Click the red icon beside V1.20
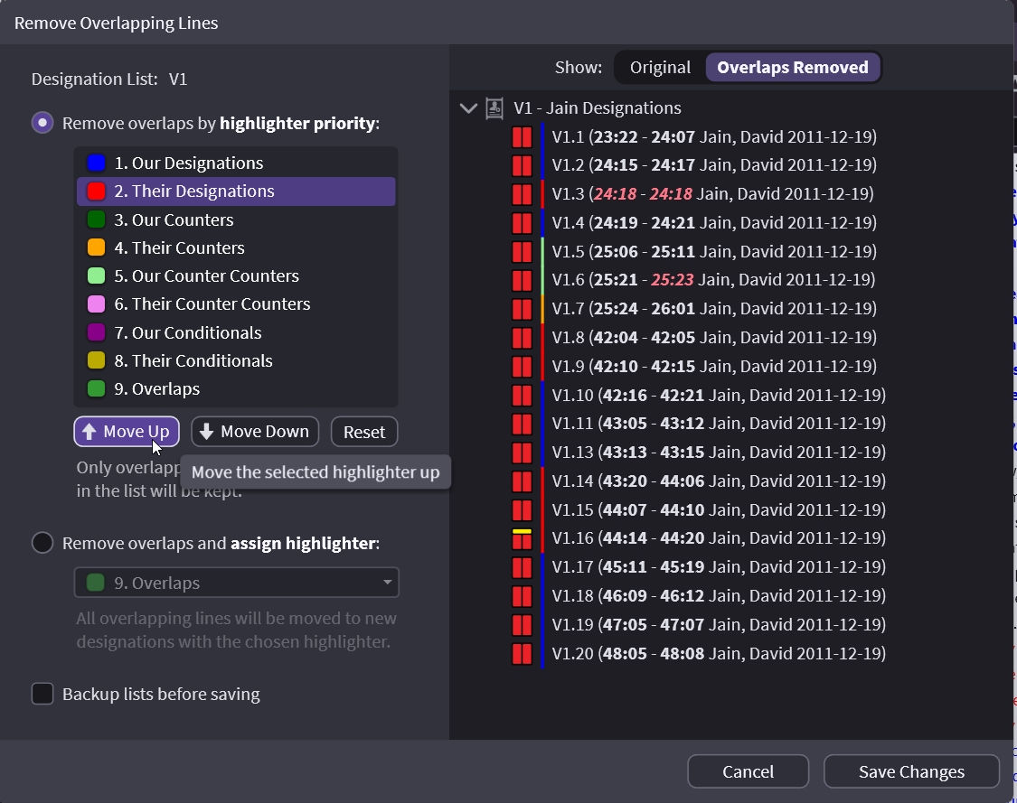The width and height of the screenshot is (1017, 803). (x=522, y=654)
